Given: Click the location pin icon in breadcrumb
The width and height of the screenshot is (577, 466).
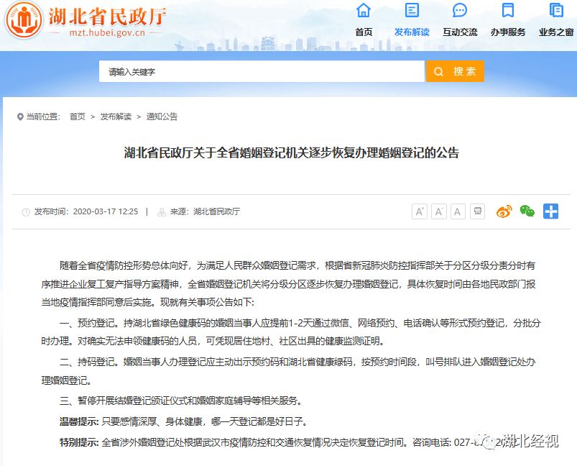Looking at the screenshot, I should pos(20,116).
